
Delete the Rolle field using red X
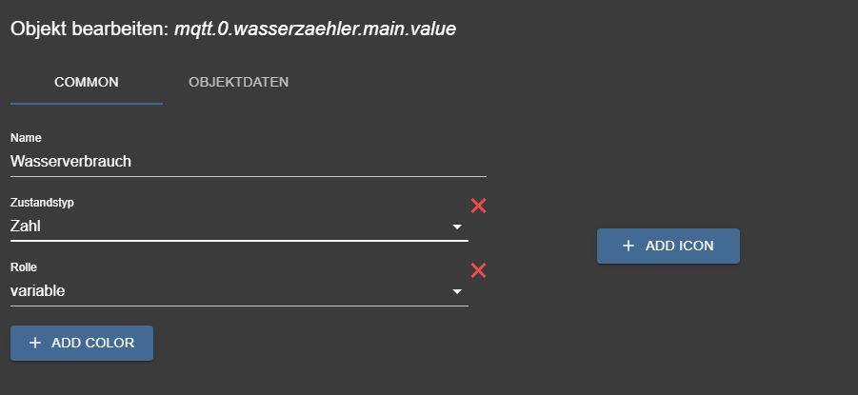[478, 270]
